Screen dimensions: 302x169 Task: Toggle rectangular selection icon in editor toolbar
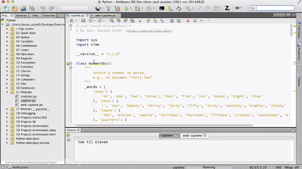[139, 21]
